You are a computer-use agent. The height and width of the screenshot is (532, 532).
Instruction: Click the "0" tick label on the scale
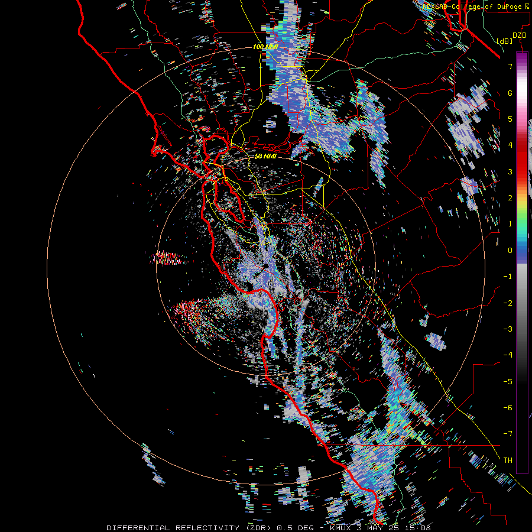coord(510,251)
